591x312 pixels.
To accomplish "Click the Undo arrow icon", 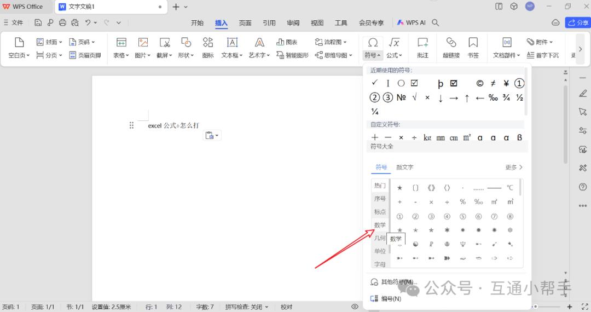I will 88,22.
